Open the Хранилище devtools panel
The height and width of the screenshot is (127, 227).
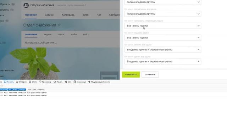[79, 82]
